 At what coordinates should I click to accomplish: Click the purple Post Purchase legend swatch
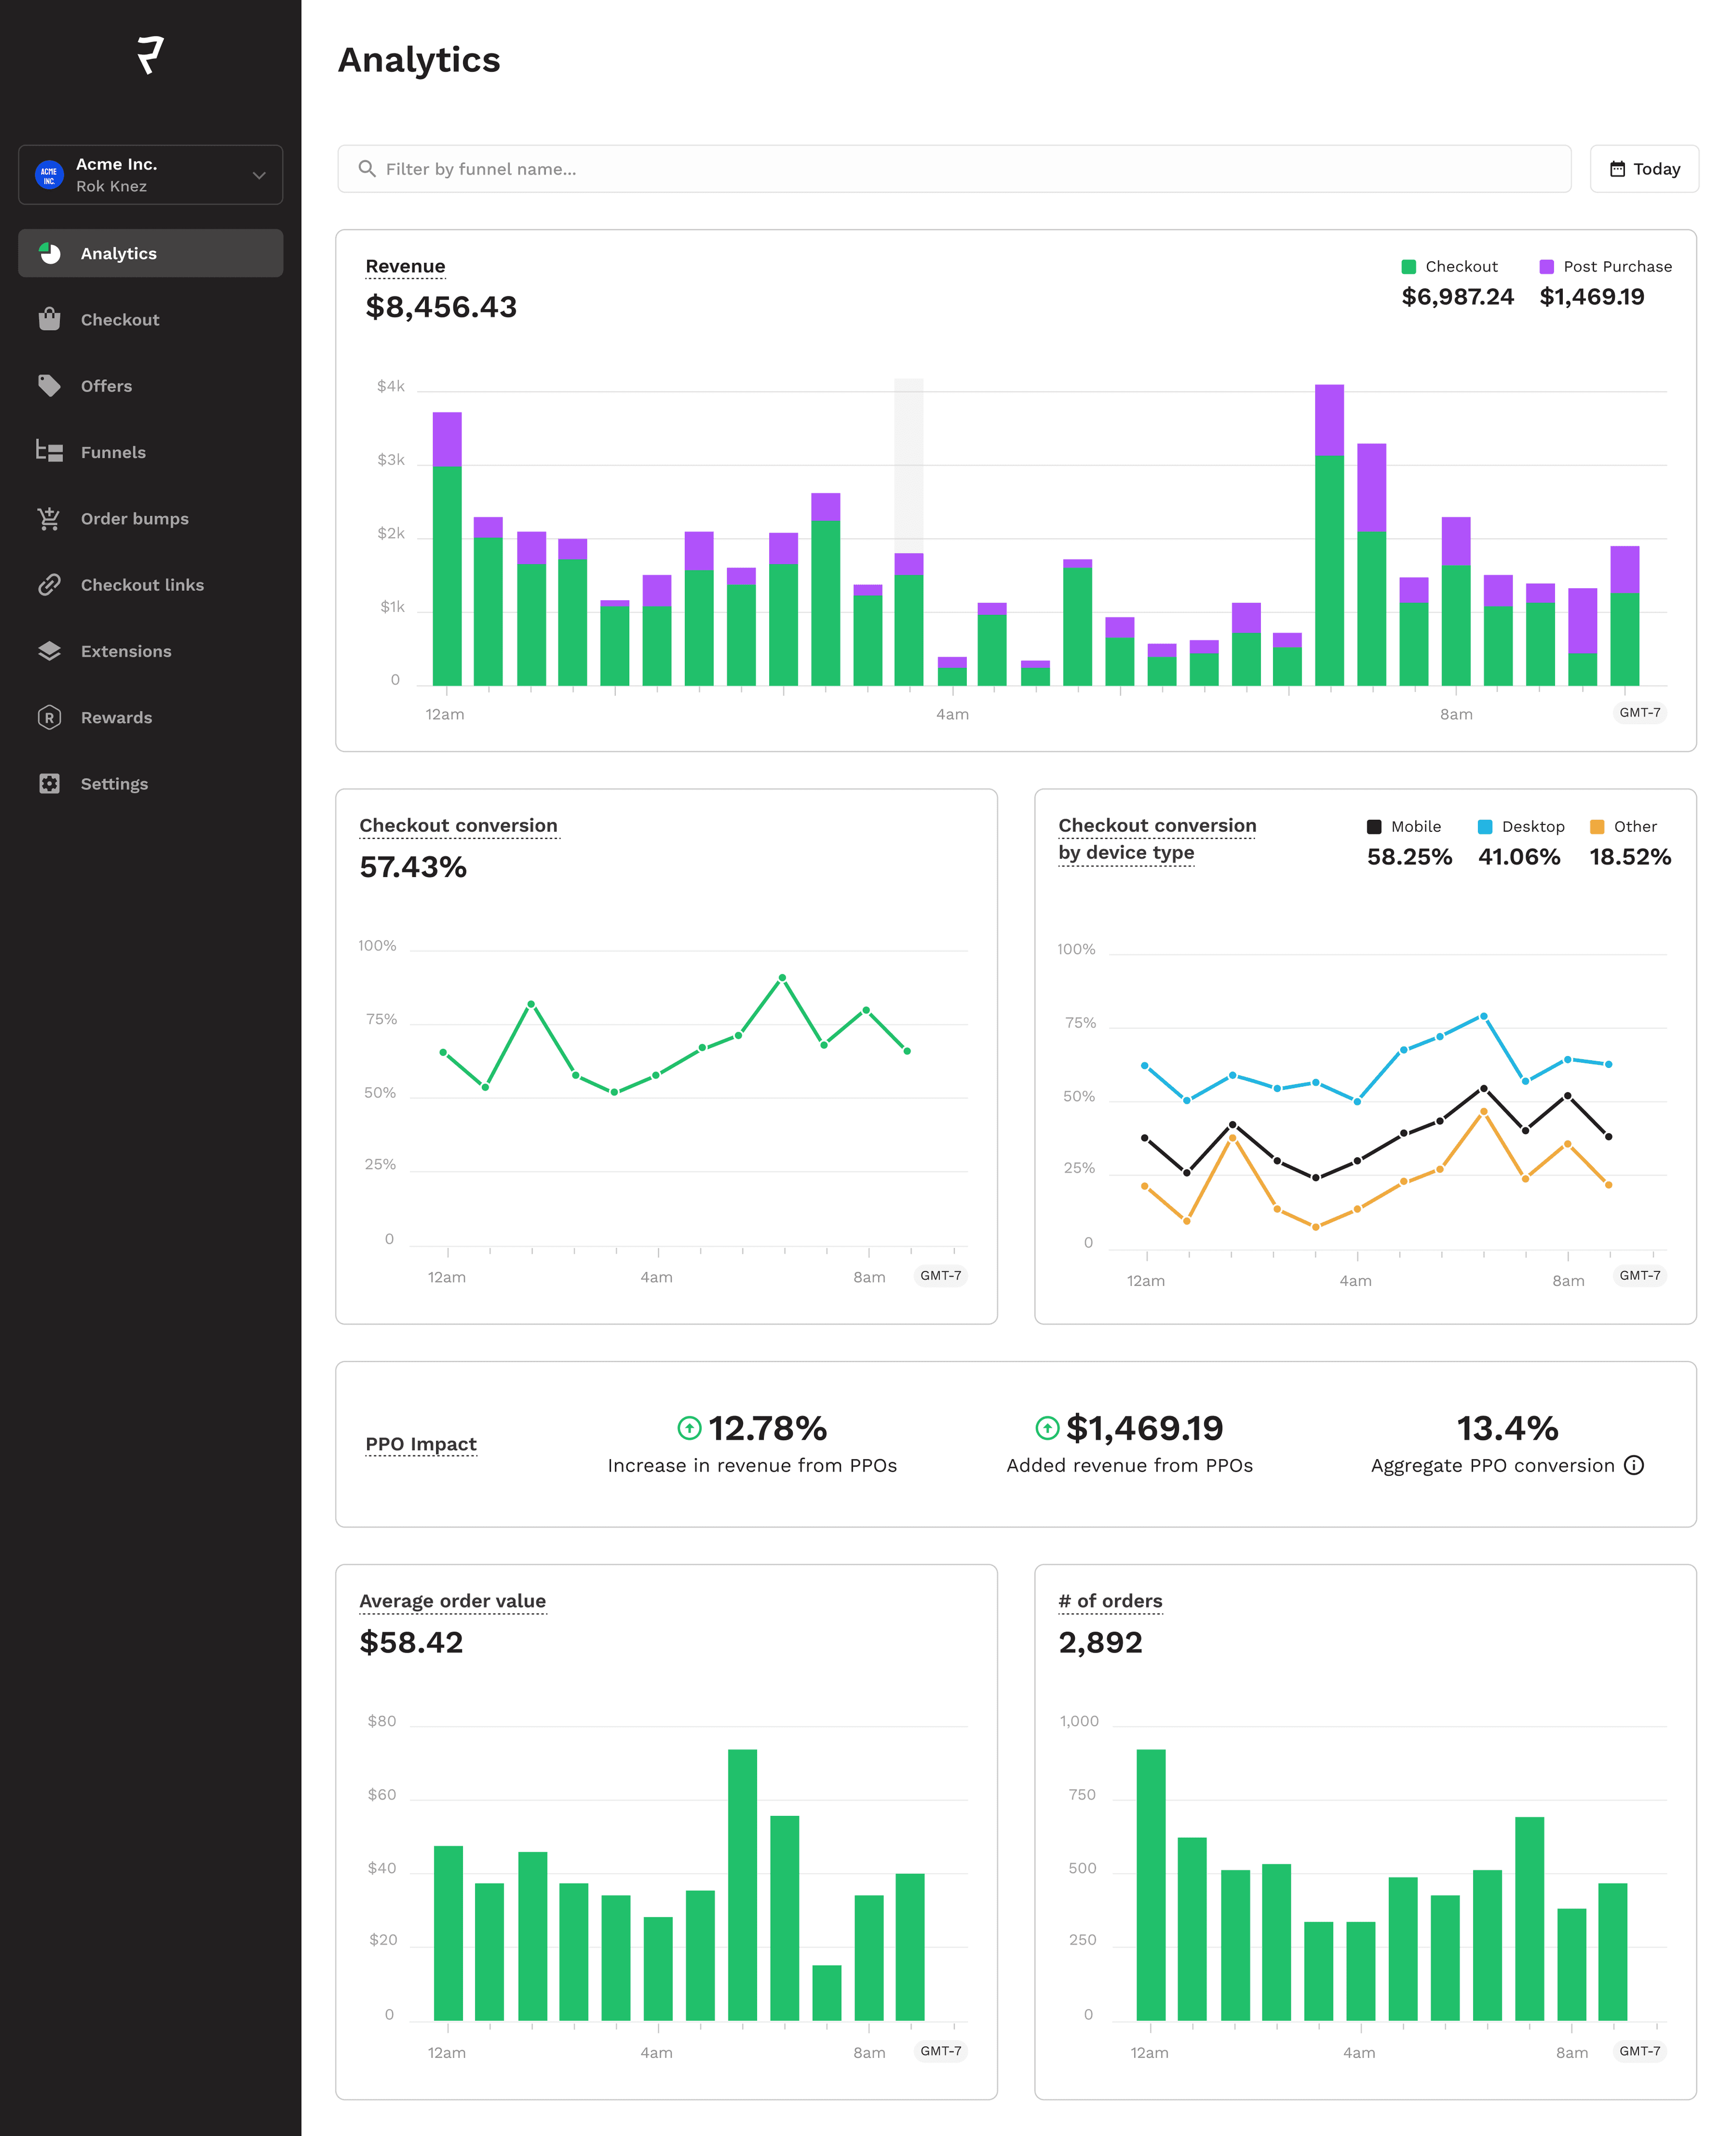point(1546,266)
